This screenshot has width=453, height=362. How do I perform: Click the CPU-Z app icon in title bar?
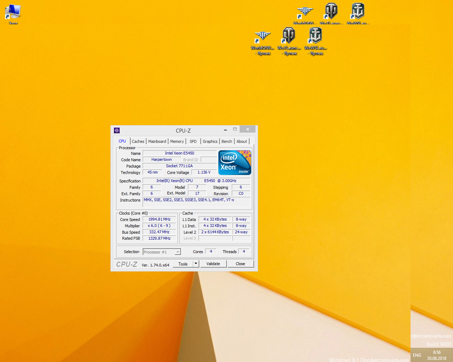pos(117,130)
